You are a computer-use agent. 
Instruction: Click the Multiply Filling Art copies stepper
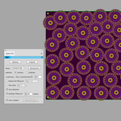pos(26,94)
